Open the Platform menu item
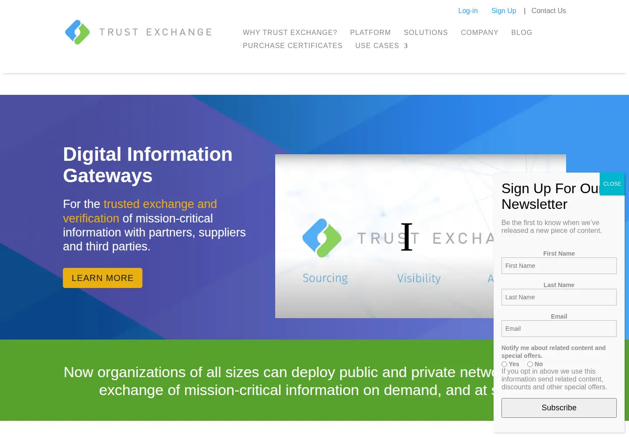Viewport: 629px width, 437px height. point(370,32)
